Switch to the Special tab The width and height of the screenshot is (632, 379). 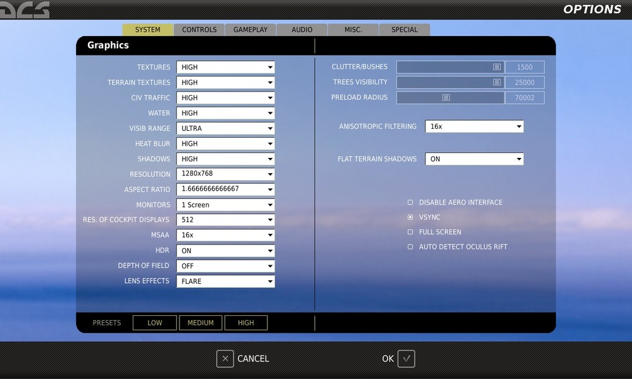tap(404, 30)
